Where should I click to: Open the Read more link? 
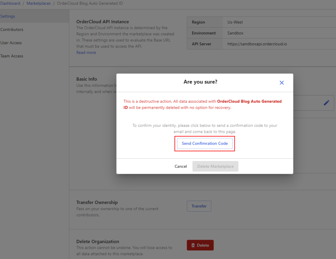tap(86, 52)
